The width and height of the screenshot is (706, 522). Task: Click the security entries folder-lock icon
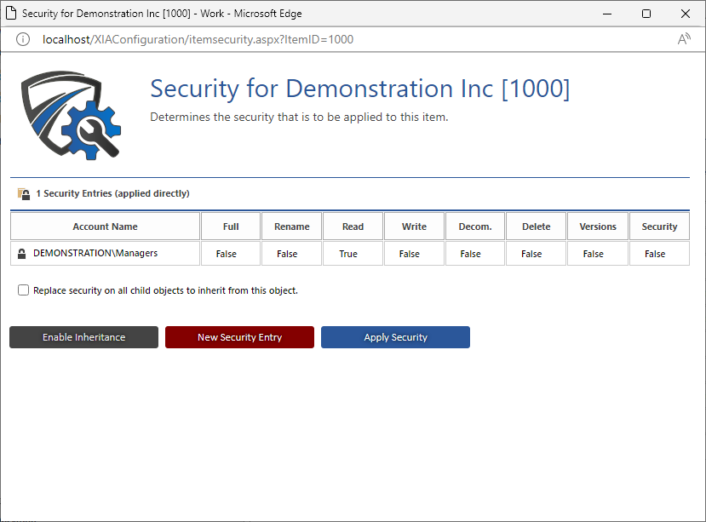[x=24, y=193]
